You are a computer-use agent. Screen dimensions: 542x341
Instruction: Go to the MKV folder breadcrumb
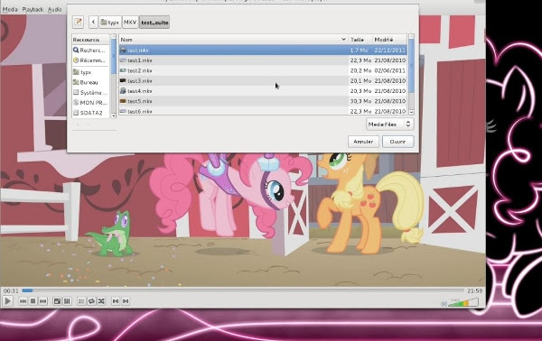pos(130,22)
